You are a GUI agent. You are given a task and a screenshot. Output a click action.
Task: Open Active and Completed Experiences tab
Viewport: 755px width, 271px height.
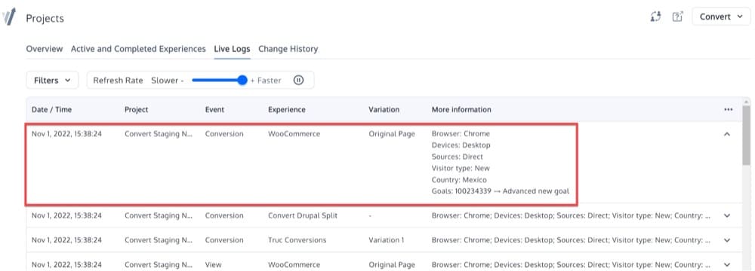pos(138,49)
